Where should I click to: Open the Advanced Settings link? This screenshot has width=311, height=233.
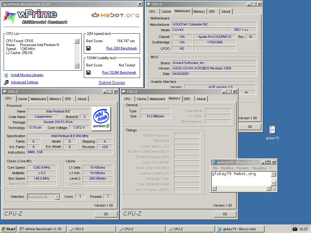[x=25, y=82]
